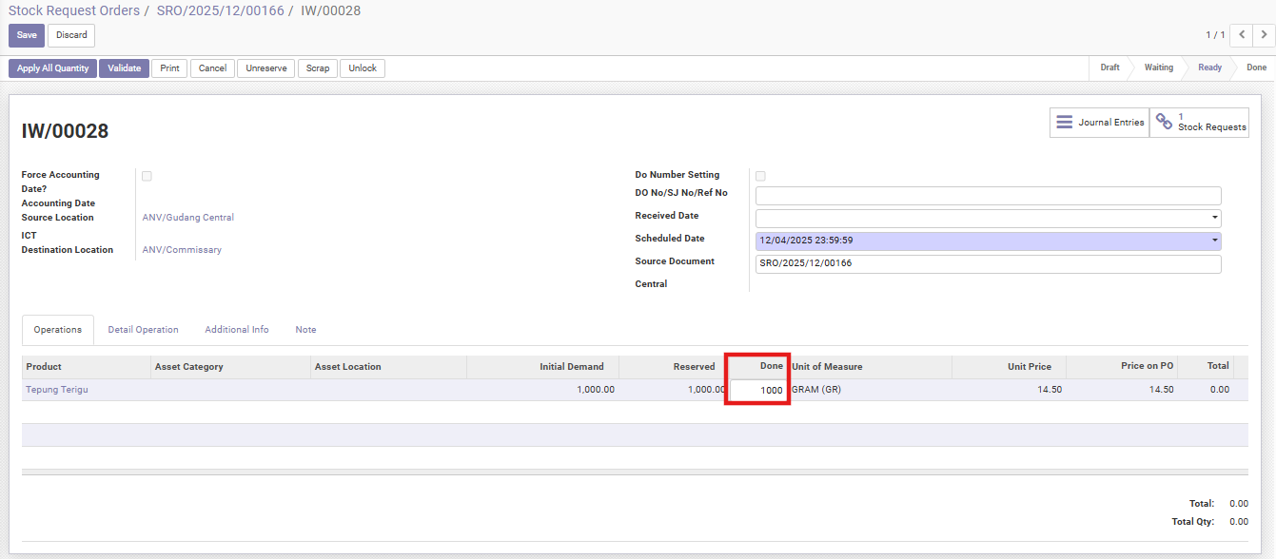Select the Note tab
The width and height of the screenshot is (1276, 559).
point(305,330)
